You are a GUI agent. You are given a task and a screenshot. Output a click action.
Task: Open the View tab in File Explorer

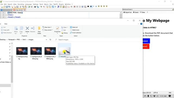click(x=6, y=24)
